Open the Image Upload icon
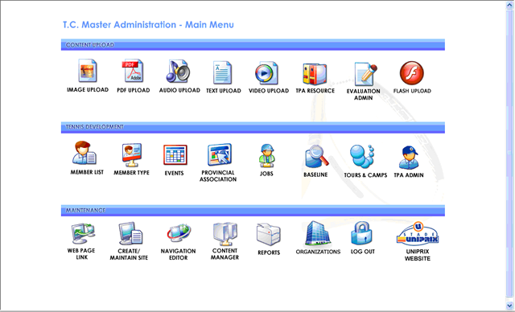 (88, 71)
